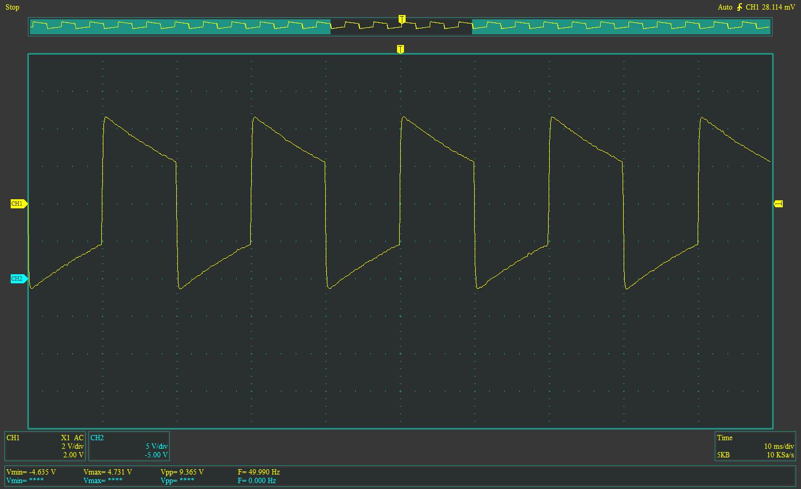Click the Vpp= 9.365 V measurement
801x489 pixels.
pos(182,472)
